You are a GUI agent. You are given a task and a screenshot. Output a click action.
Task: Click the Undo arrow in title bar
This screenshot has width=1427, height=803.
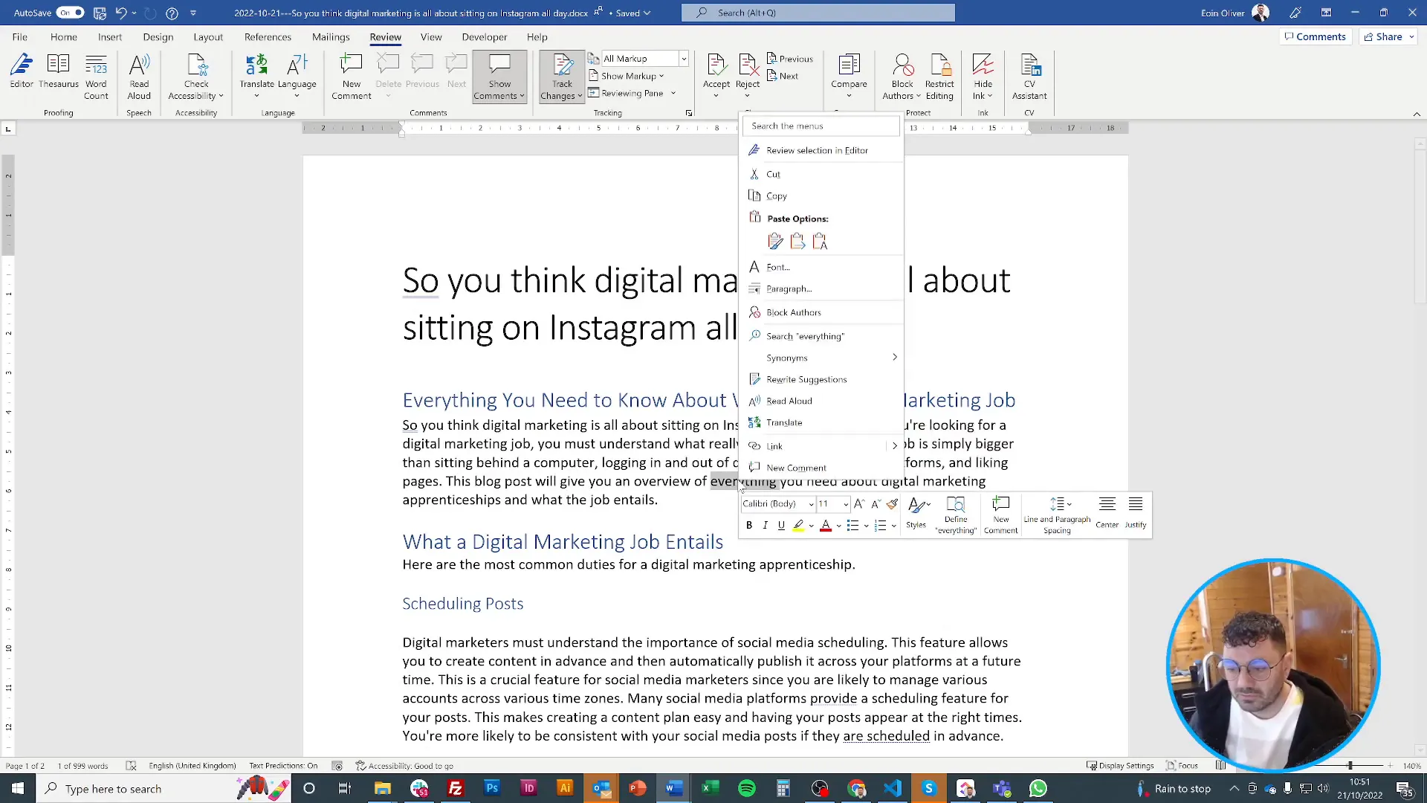(x=120, y=13)
